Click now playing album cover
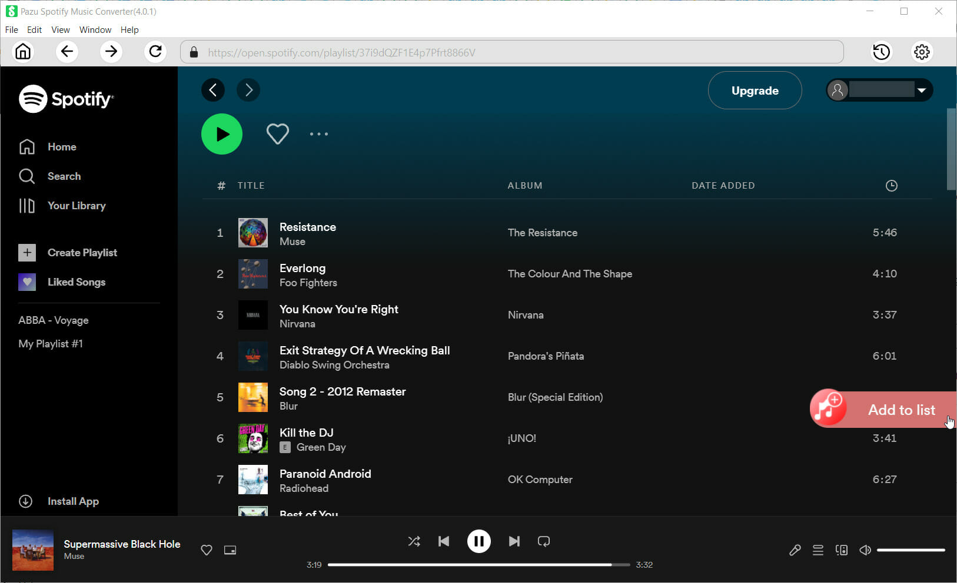 (33, 550)
